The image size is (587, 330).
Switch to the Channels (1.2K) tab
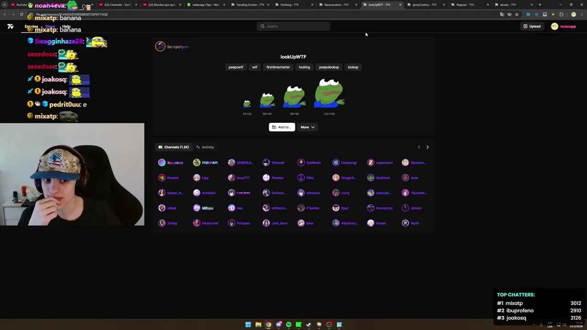(173, 147)
